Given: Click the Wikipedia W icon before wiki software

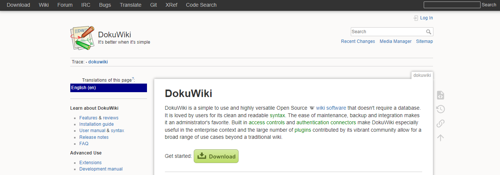Looking at the screenshot, I should (312, 108).
